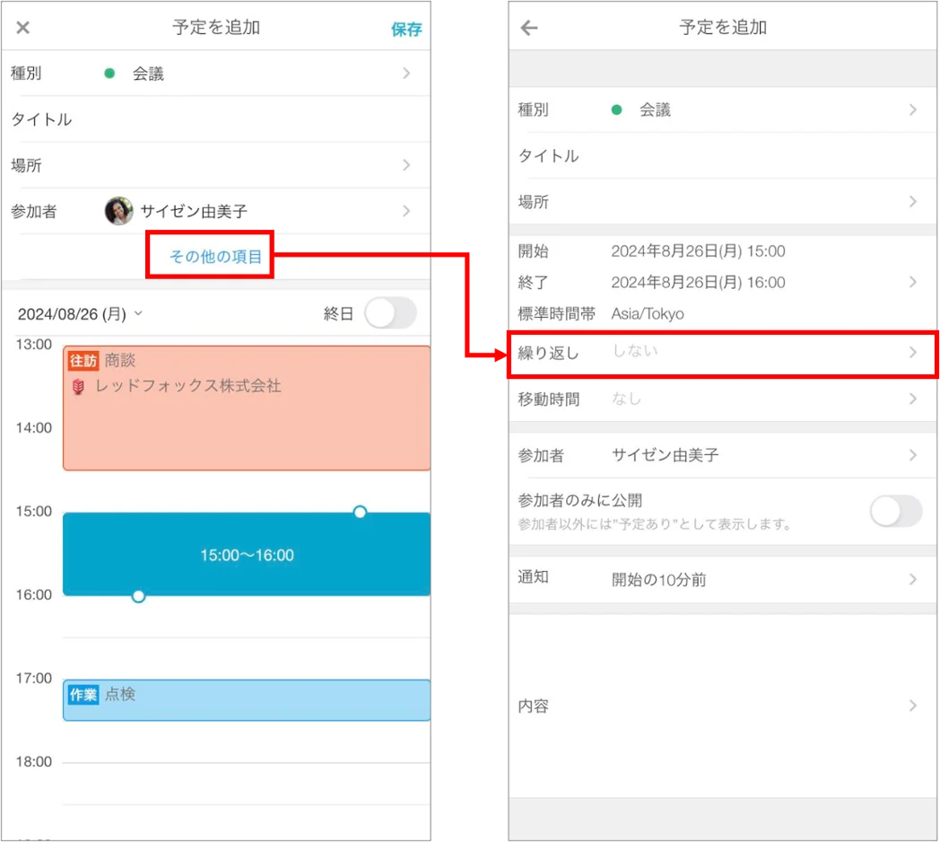The height and width of the screenshot is (842, 940).
Task: Open 種別 chevron on left screen
Action: point(406,74)
